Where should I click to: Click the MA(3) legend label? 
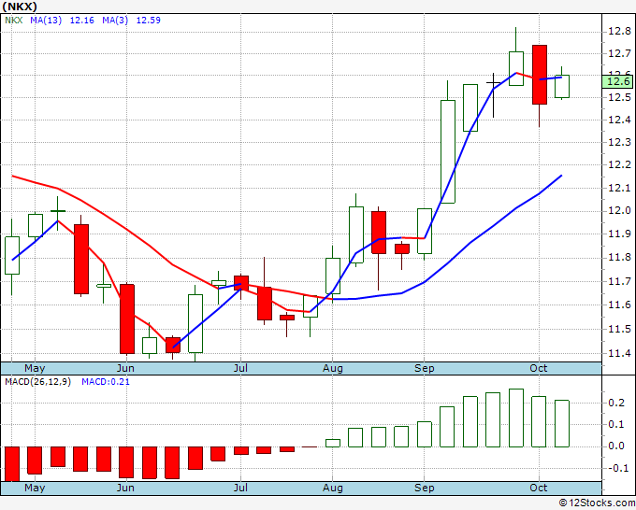115,21
